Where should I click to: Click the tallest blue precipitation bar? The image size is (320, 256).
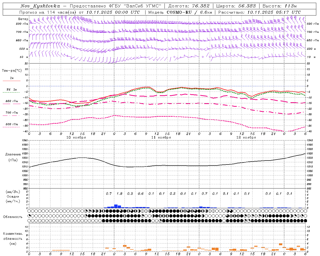click(116, 206)
